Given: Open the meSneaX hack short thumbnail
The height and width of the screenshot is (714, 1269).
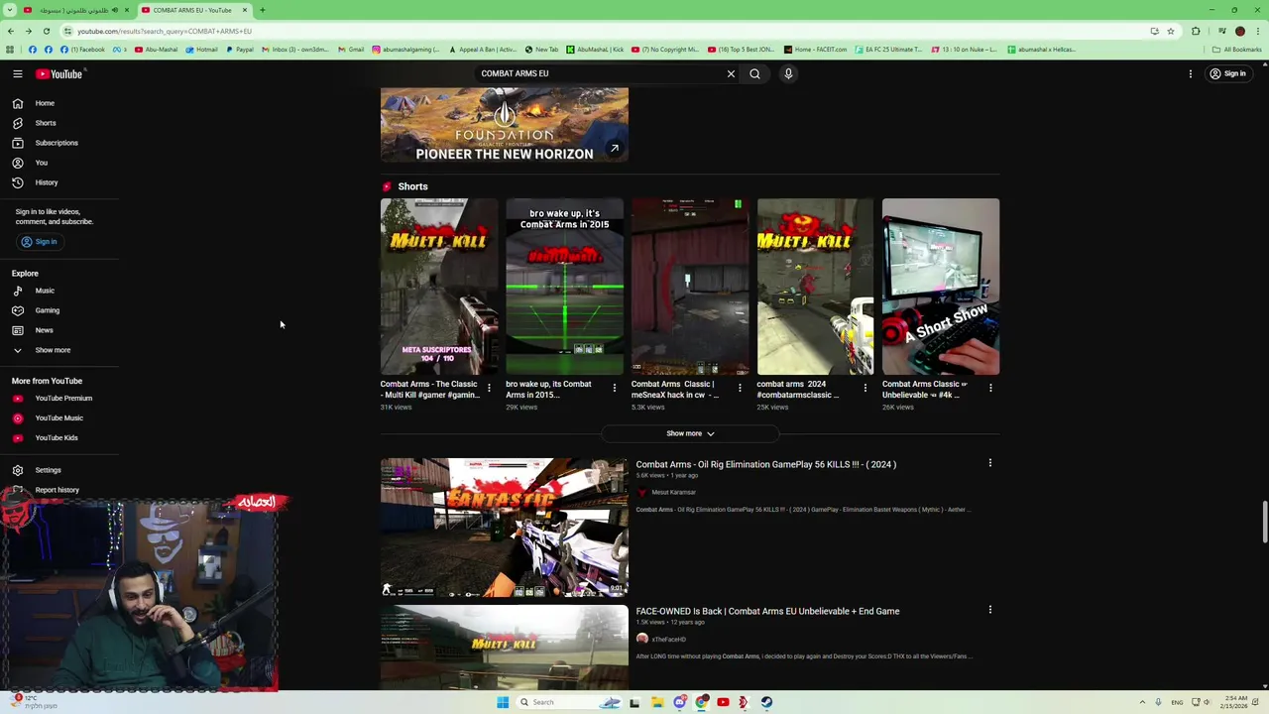Looking at the screenshot, I should pyautogui.click(x=690, y=287).
